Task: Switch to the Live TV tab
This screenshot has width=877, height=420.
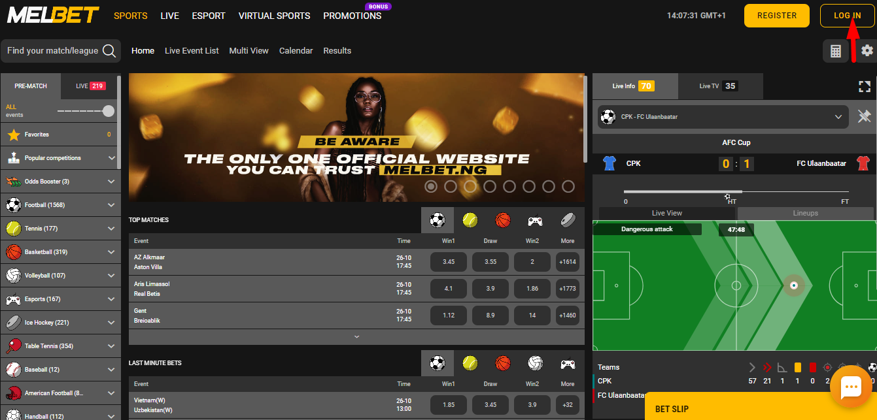Action: (719, 86)
